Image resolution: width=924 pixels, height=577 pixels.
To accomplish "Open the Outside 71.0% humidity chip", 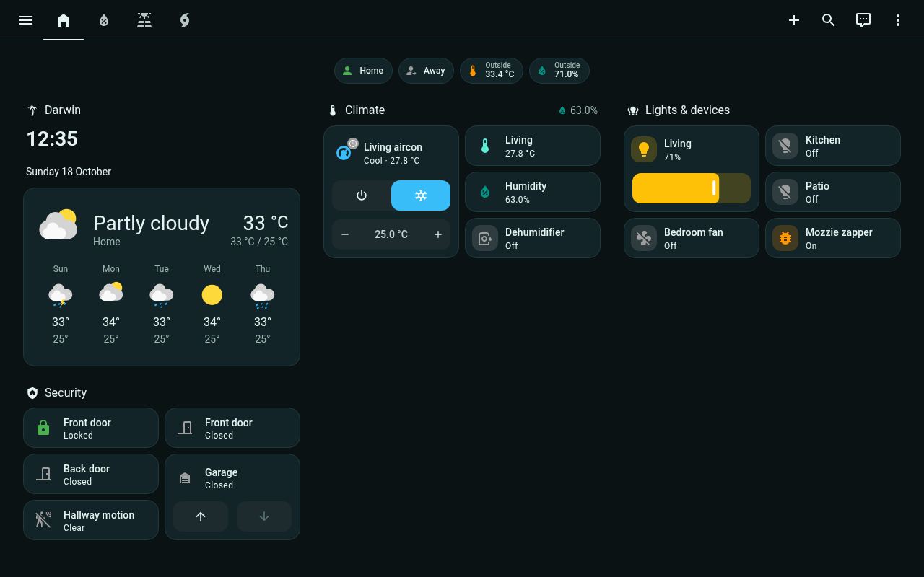I will point(559,71).
